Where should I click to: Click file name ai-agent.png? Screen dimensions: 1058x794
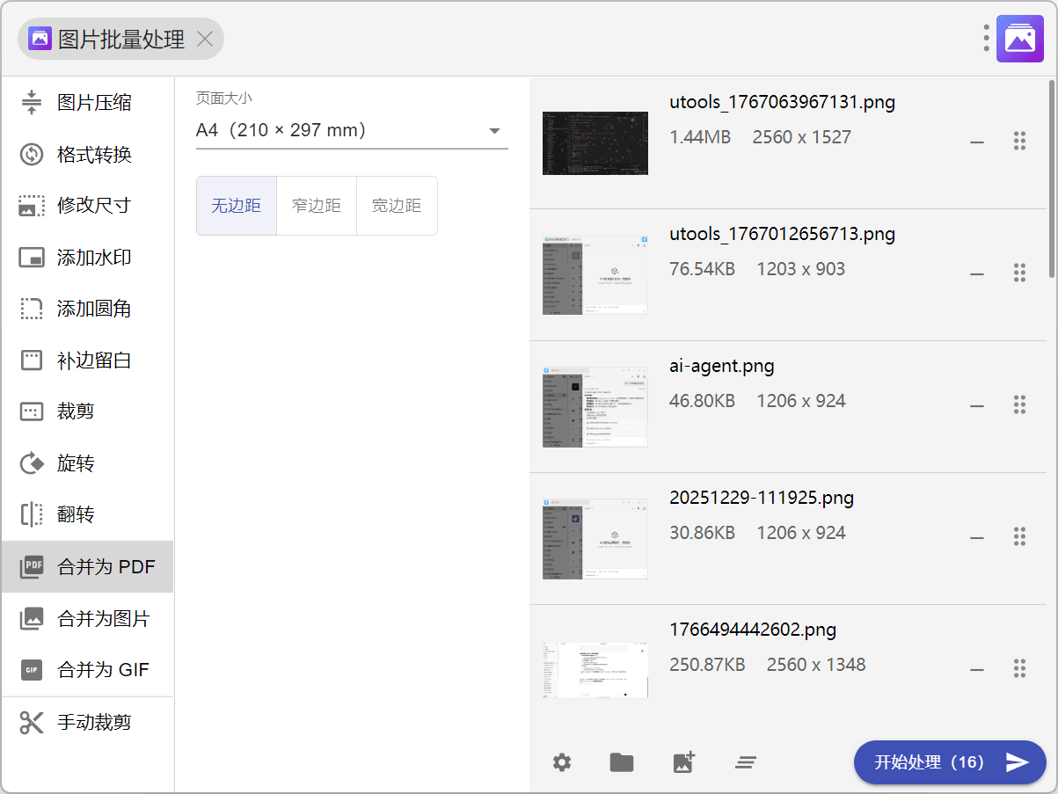pyautogui.click(x=722, y=366)
